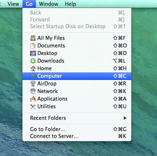
Task: Open the Window menu
Action: click(x=49, y=4)
